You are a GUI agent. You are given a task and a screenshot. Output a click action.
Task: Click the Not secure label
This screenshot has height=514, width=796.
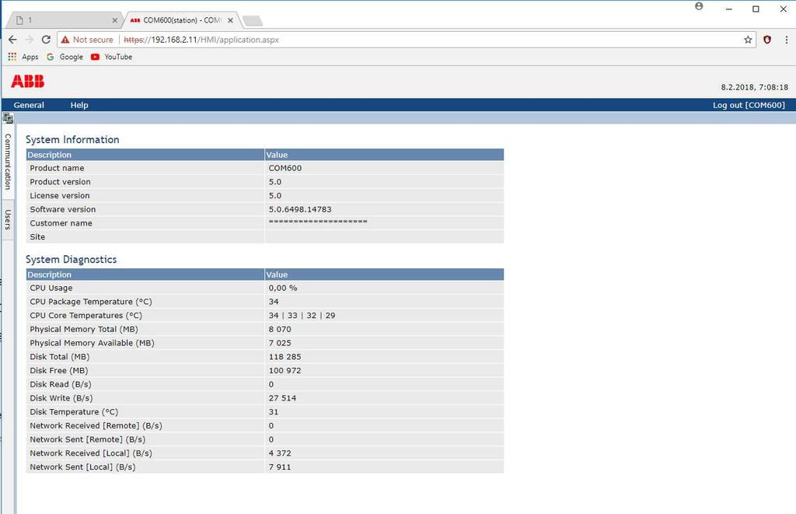pyautogui.click(x=93, y=40)
